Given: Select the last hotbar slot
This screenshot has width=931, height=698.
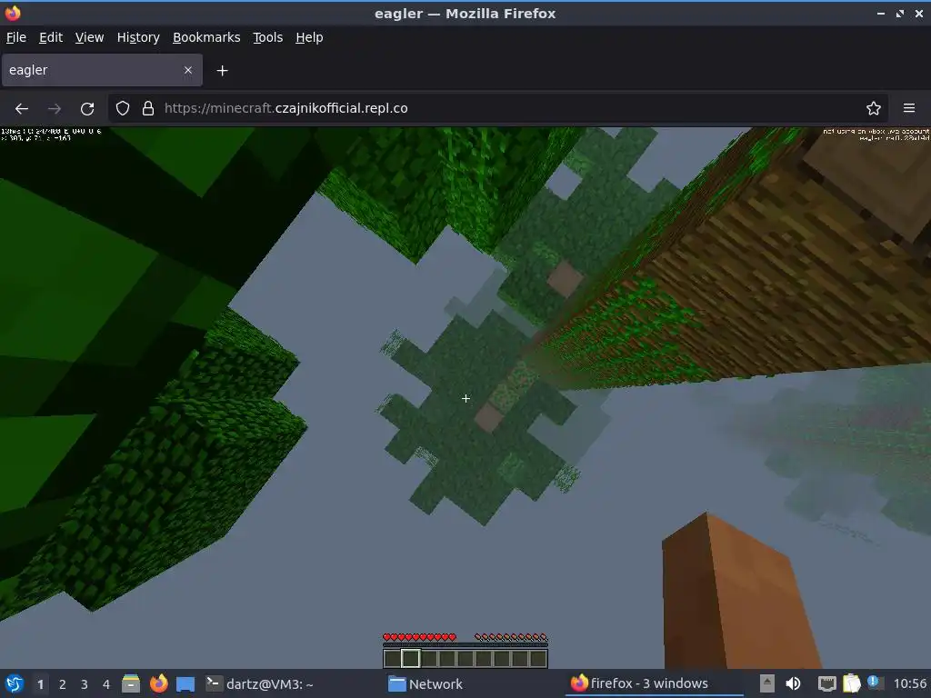Looking at the screenshot, I should click(538, 658).
